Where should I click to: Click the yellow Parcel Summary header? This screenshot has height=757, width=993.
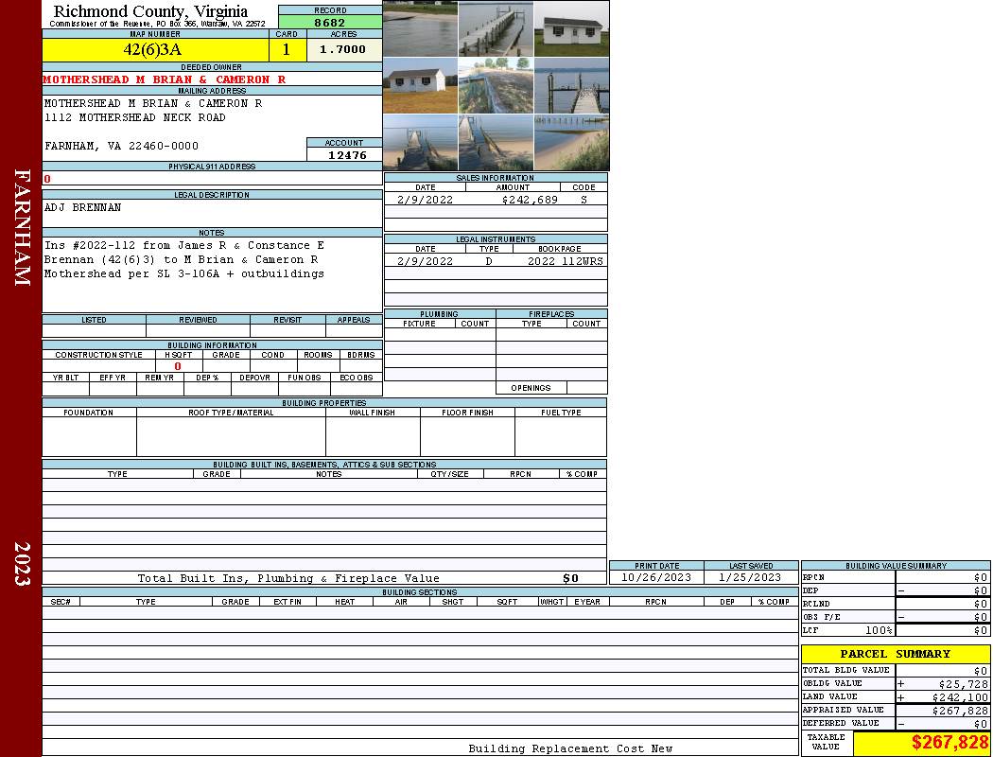click(895, 654)
